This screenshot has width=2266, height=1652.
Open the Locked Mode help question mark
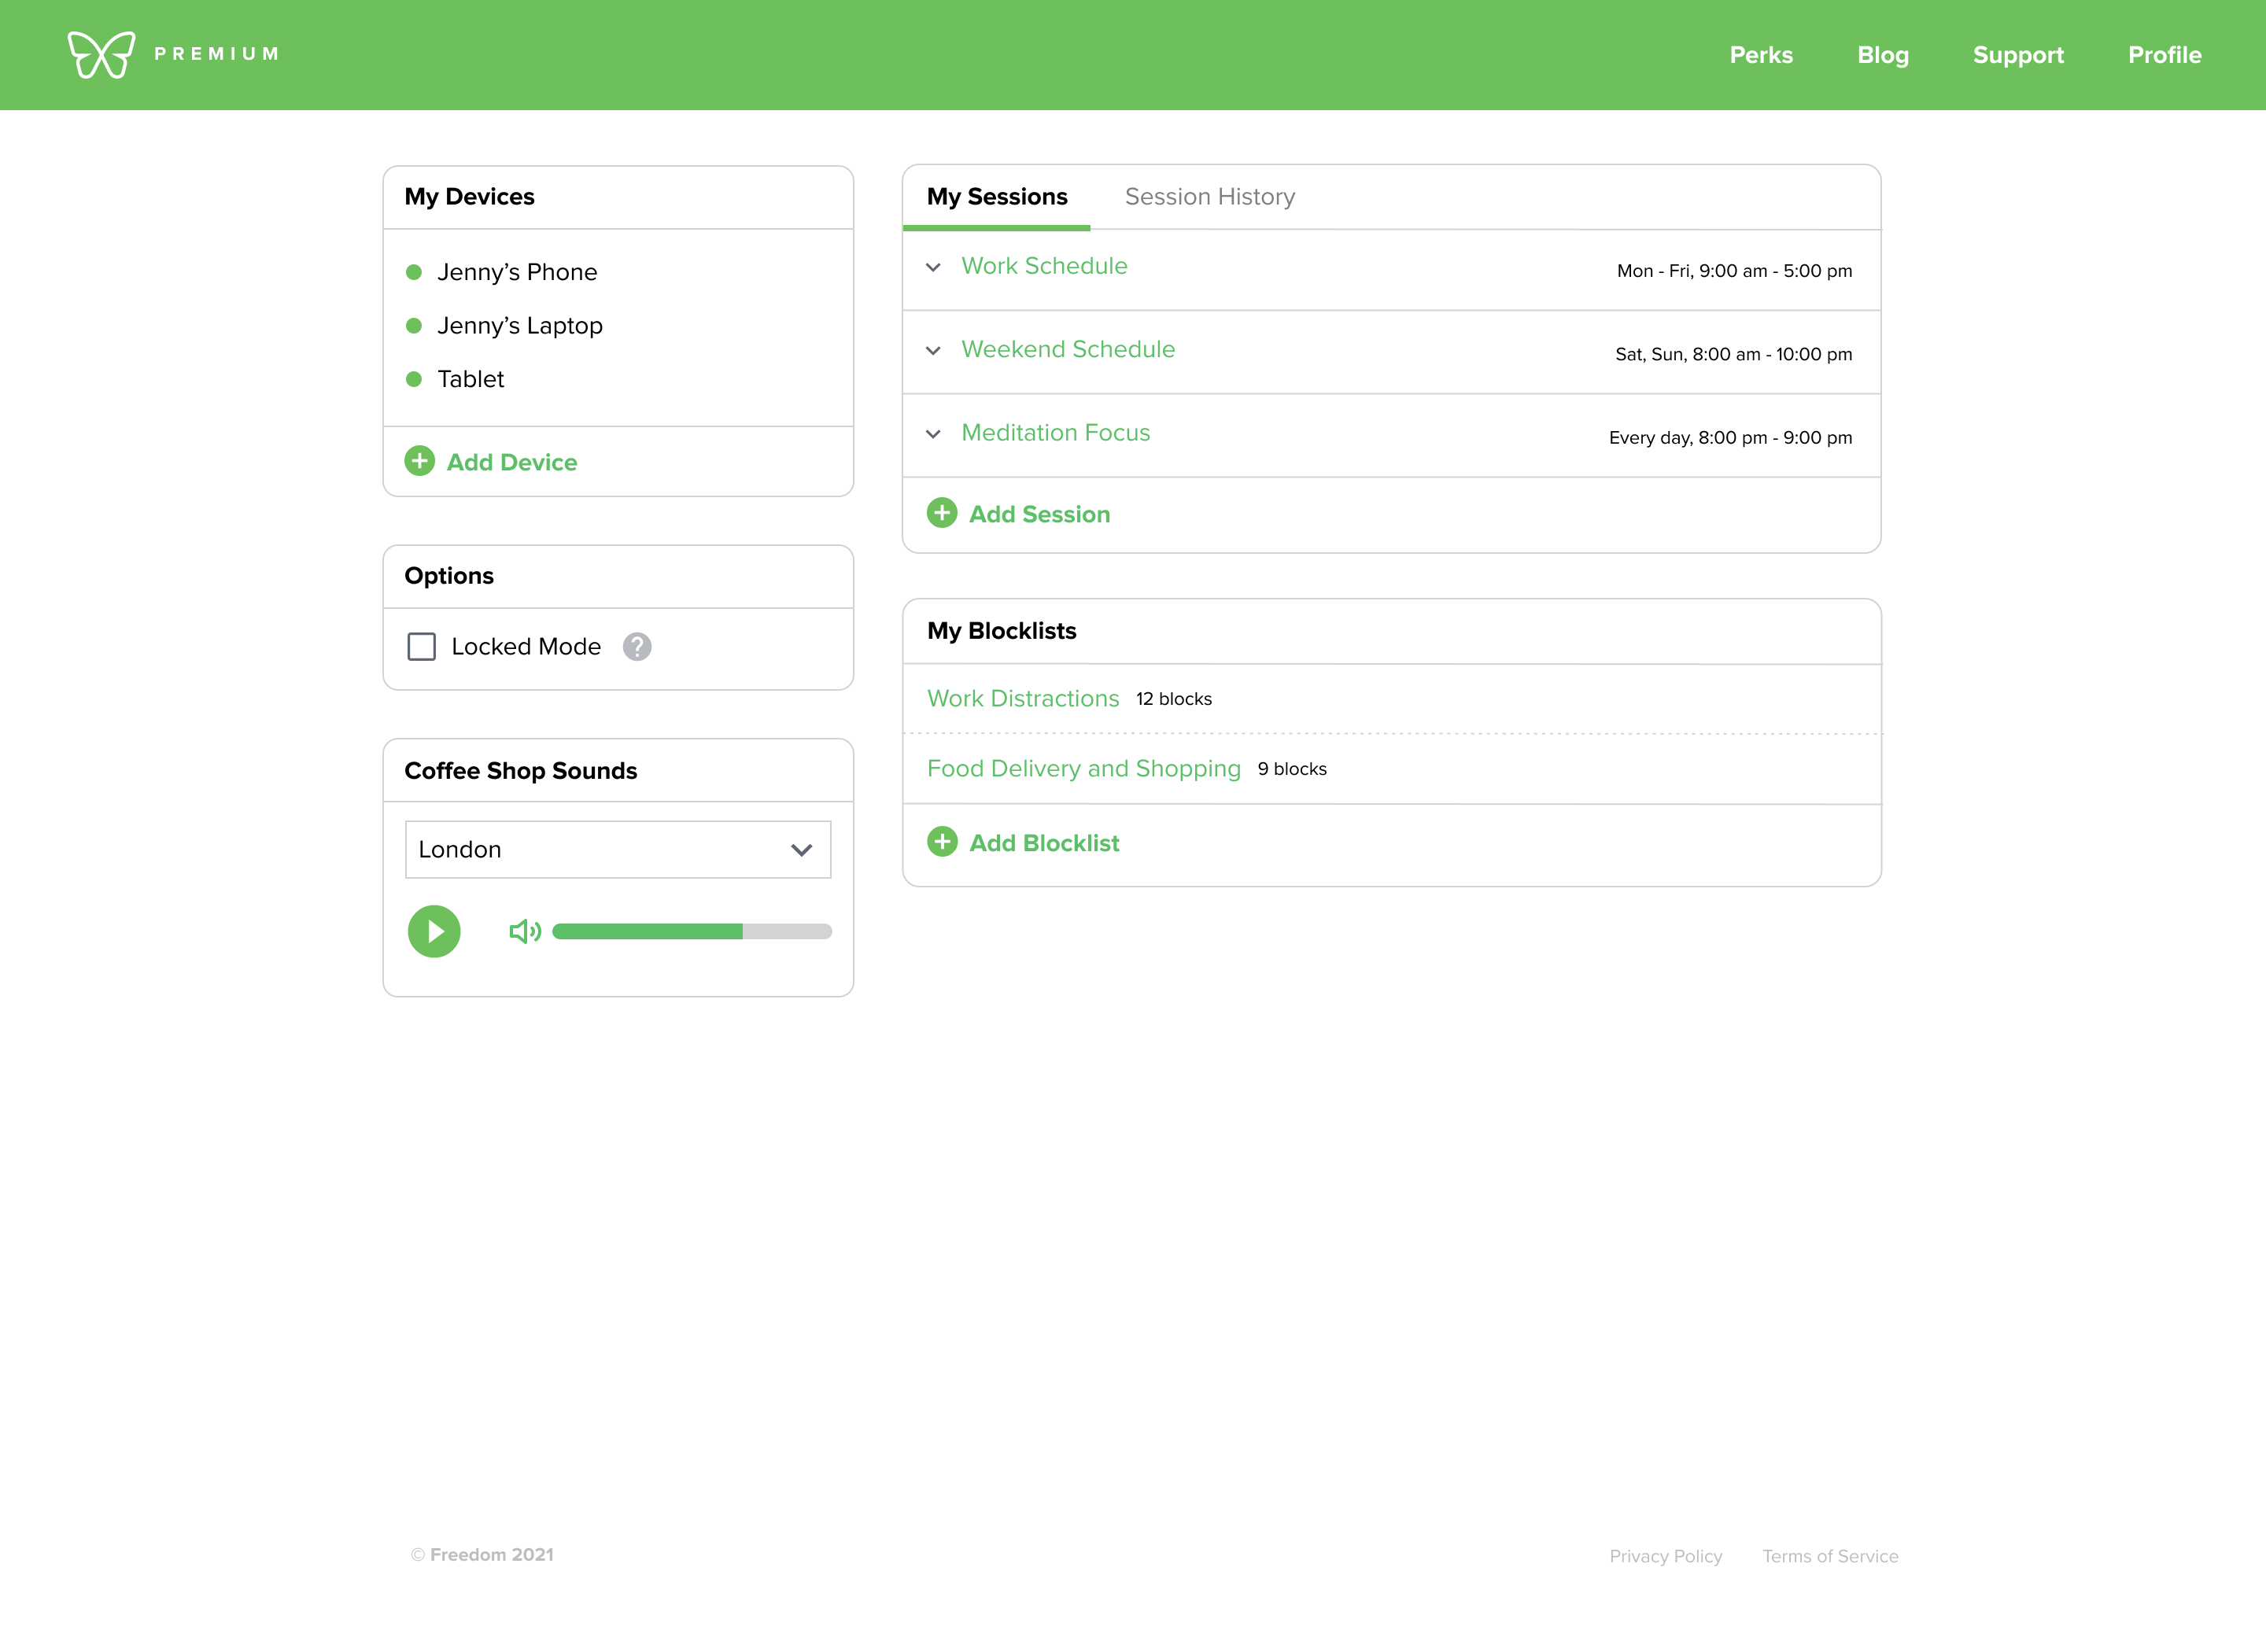coord(637,647)
